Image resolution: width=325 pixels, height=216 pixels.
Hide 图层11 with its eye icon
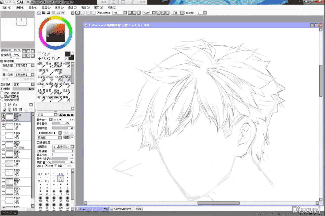[x=4, y=115]
